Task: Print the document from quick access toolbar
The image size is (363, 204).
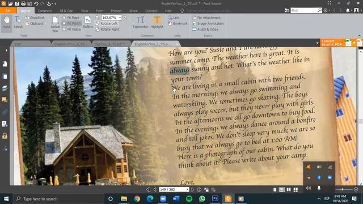Action: point(23,3)
